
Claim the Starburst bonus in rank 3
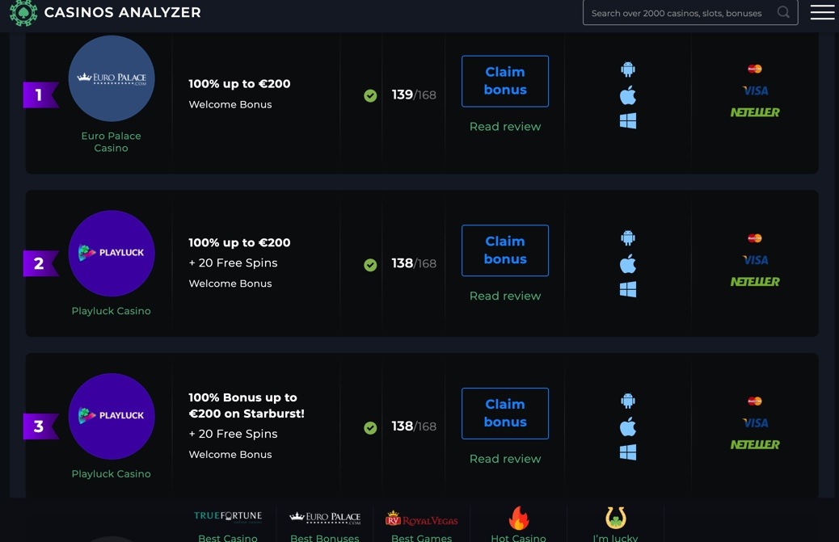click(x=505, y=414)
